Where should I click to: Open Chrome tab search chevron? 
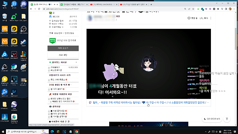tap(217, 3)
